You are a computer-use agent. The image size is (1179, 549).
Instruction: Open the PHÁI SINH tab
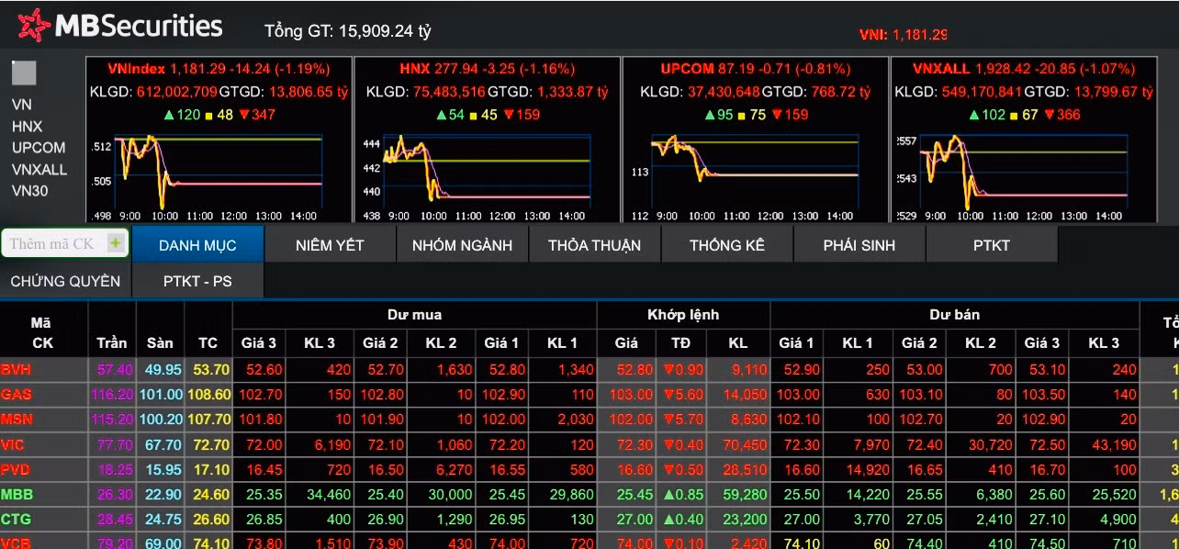(x=859, y=245)
